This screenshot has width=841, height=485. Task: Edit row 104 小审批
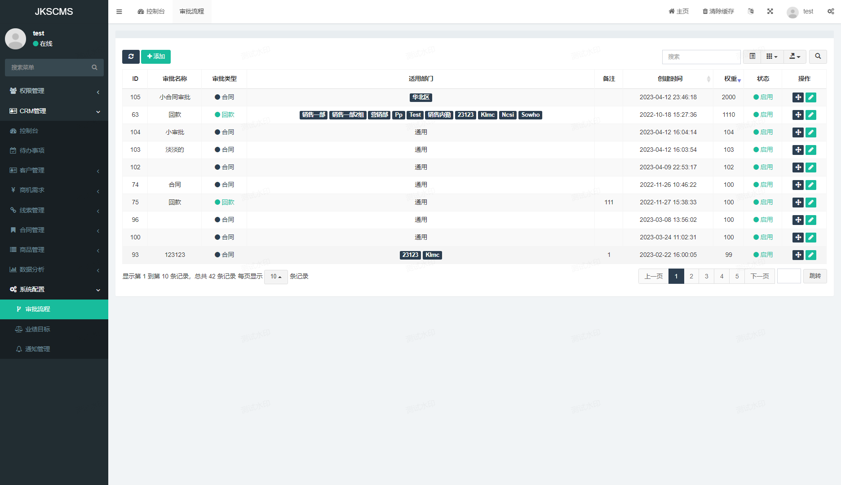coord(811,132)
